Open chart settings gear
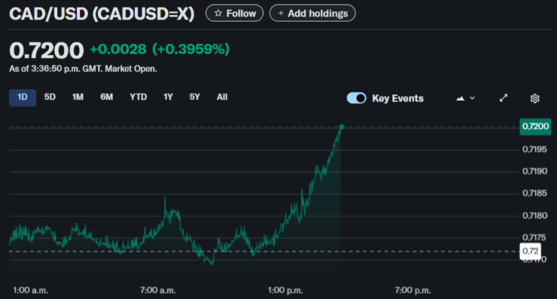557x299 pixels. 535,98
